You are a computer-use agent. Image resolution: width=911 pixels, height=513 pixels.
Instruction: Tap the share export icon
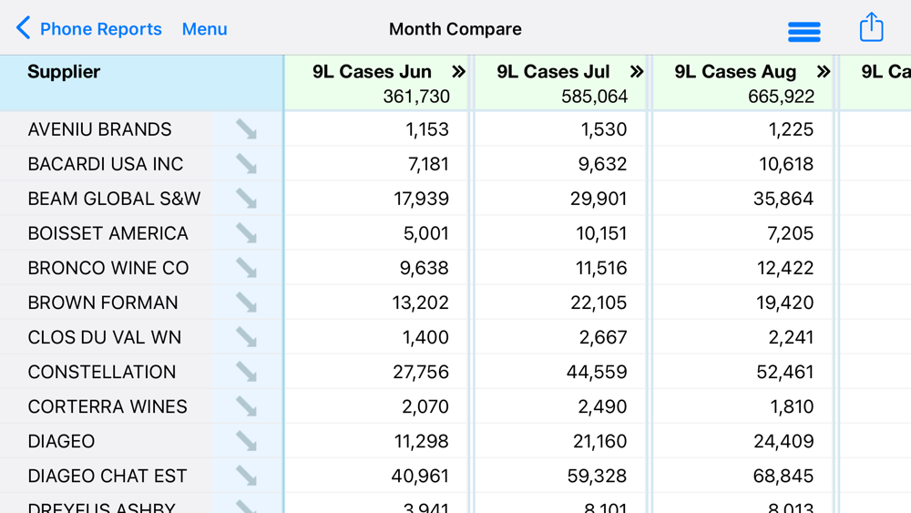coord(872,27)
